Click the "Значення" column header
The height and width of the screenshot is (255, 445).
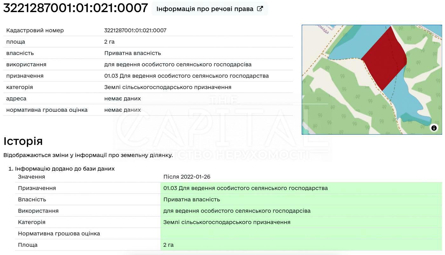point(31,177)
